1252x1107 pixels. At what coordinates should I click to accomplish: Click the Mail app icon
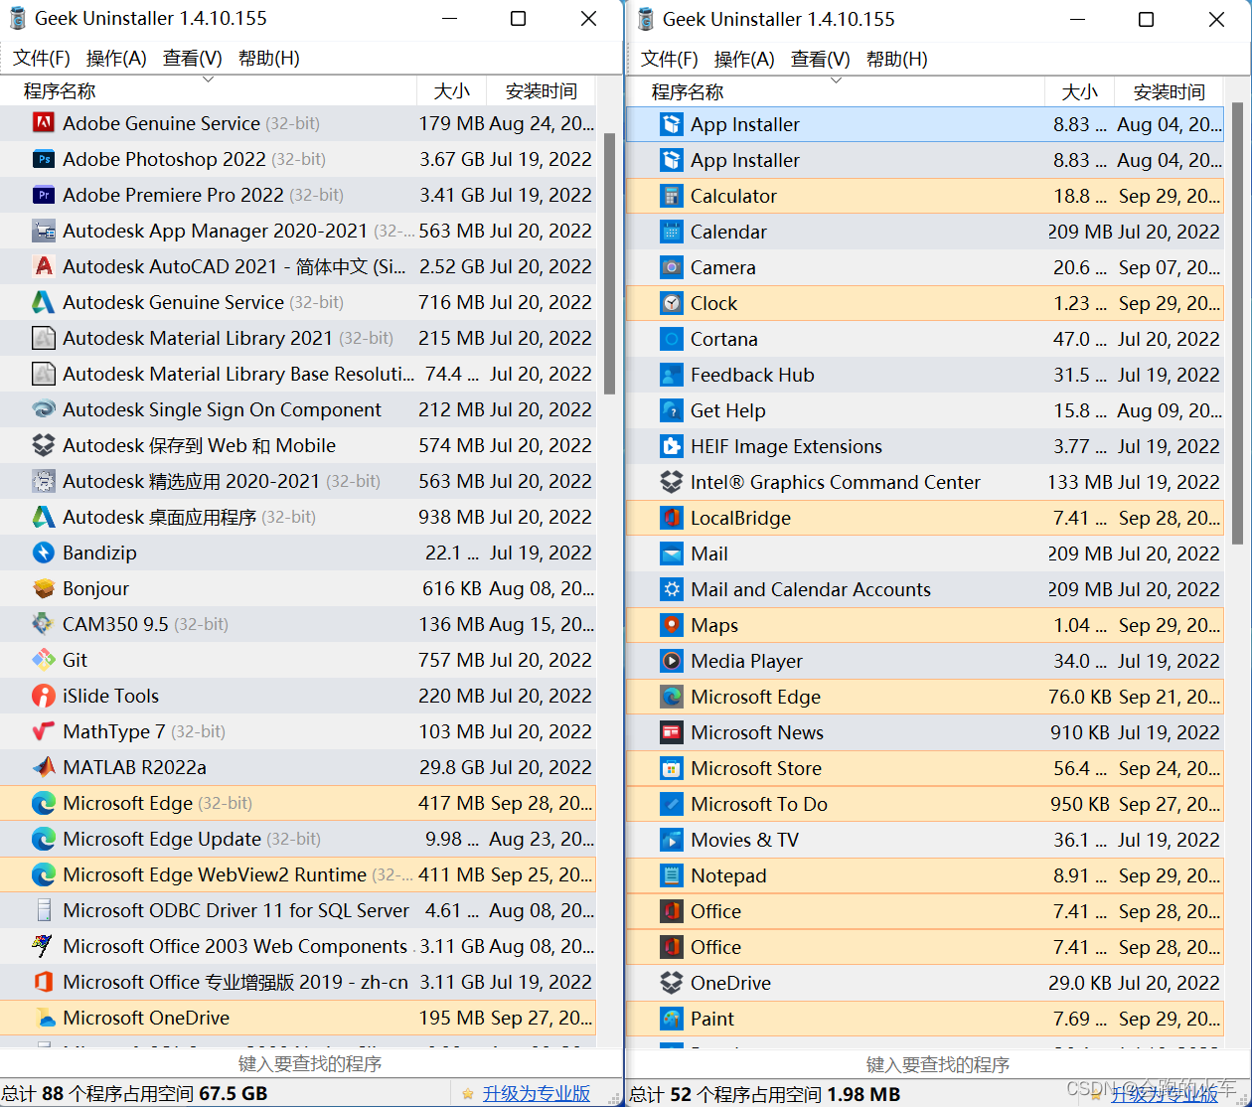[672, 553]
